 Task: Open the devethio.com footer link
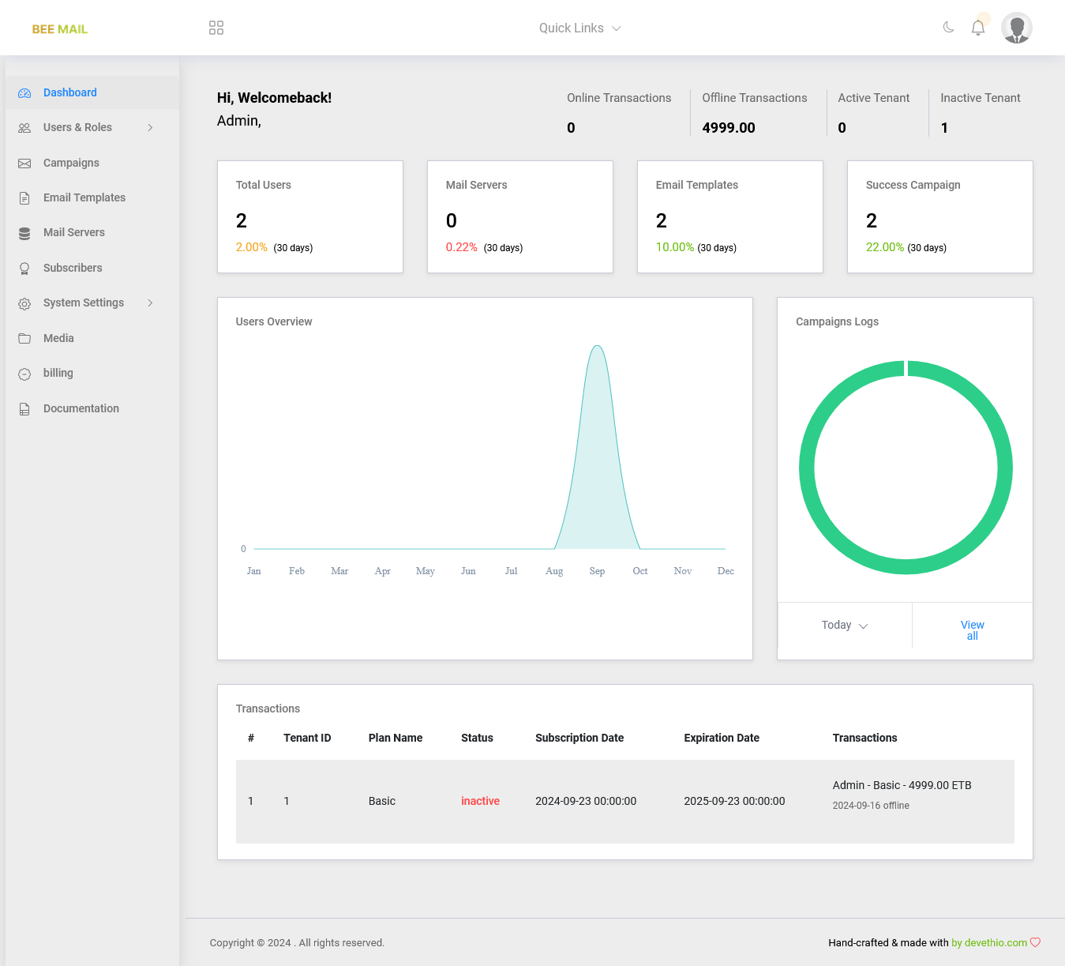pyautogui.click(x=995, y=942)
